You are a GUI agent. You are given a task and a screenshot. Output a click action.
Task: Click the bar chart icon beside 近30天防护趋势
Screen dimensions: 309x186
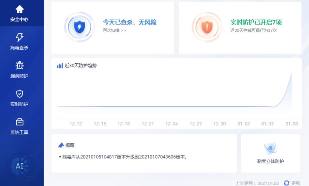60,66
